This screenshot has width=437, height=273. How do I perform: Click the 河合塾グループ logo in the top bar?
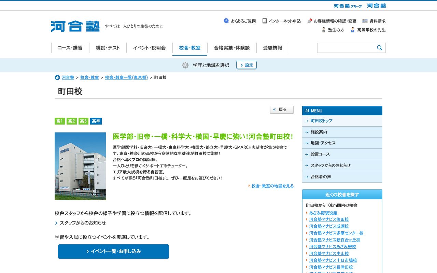[x=348, y=6]
